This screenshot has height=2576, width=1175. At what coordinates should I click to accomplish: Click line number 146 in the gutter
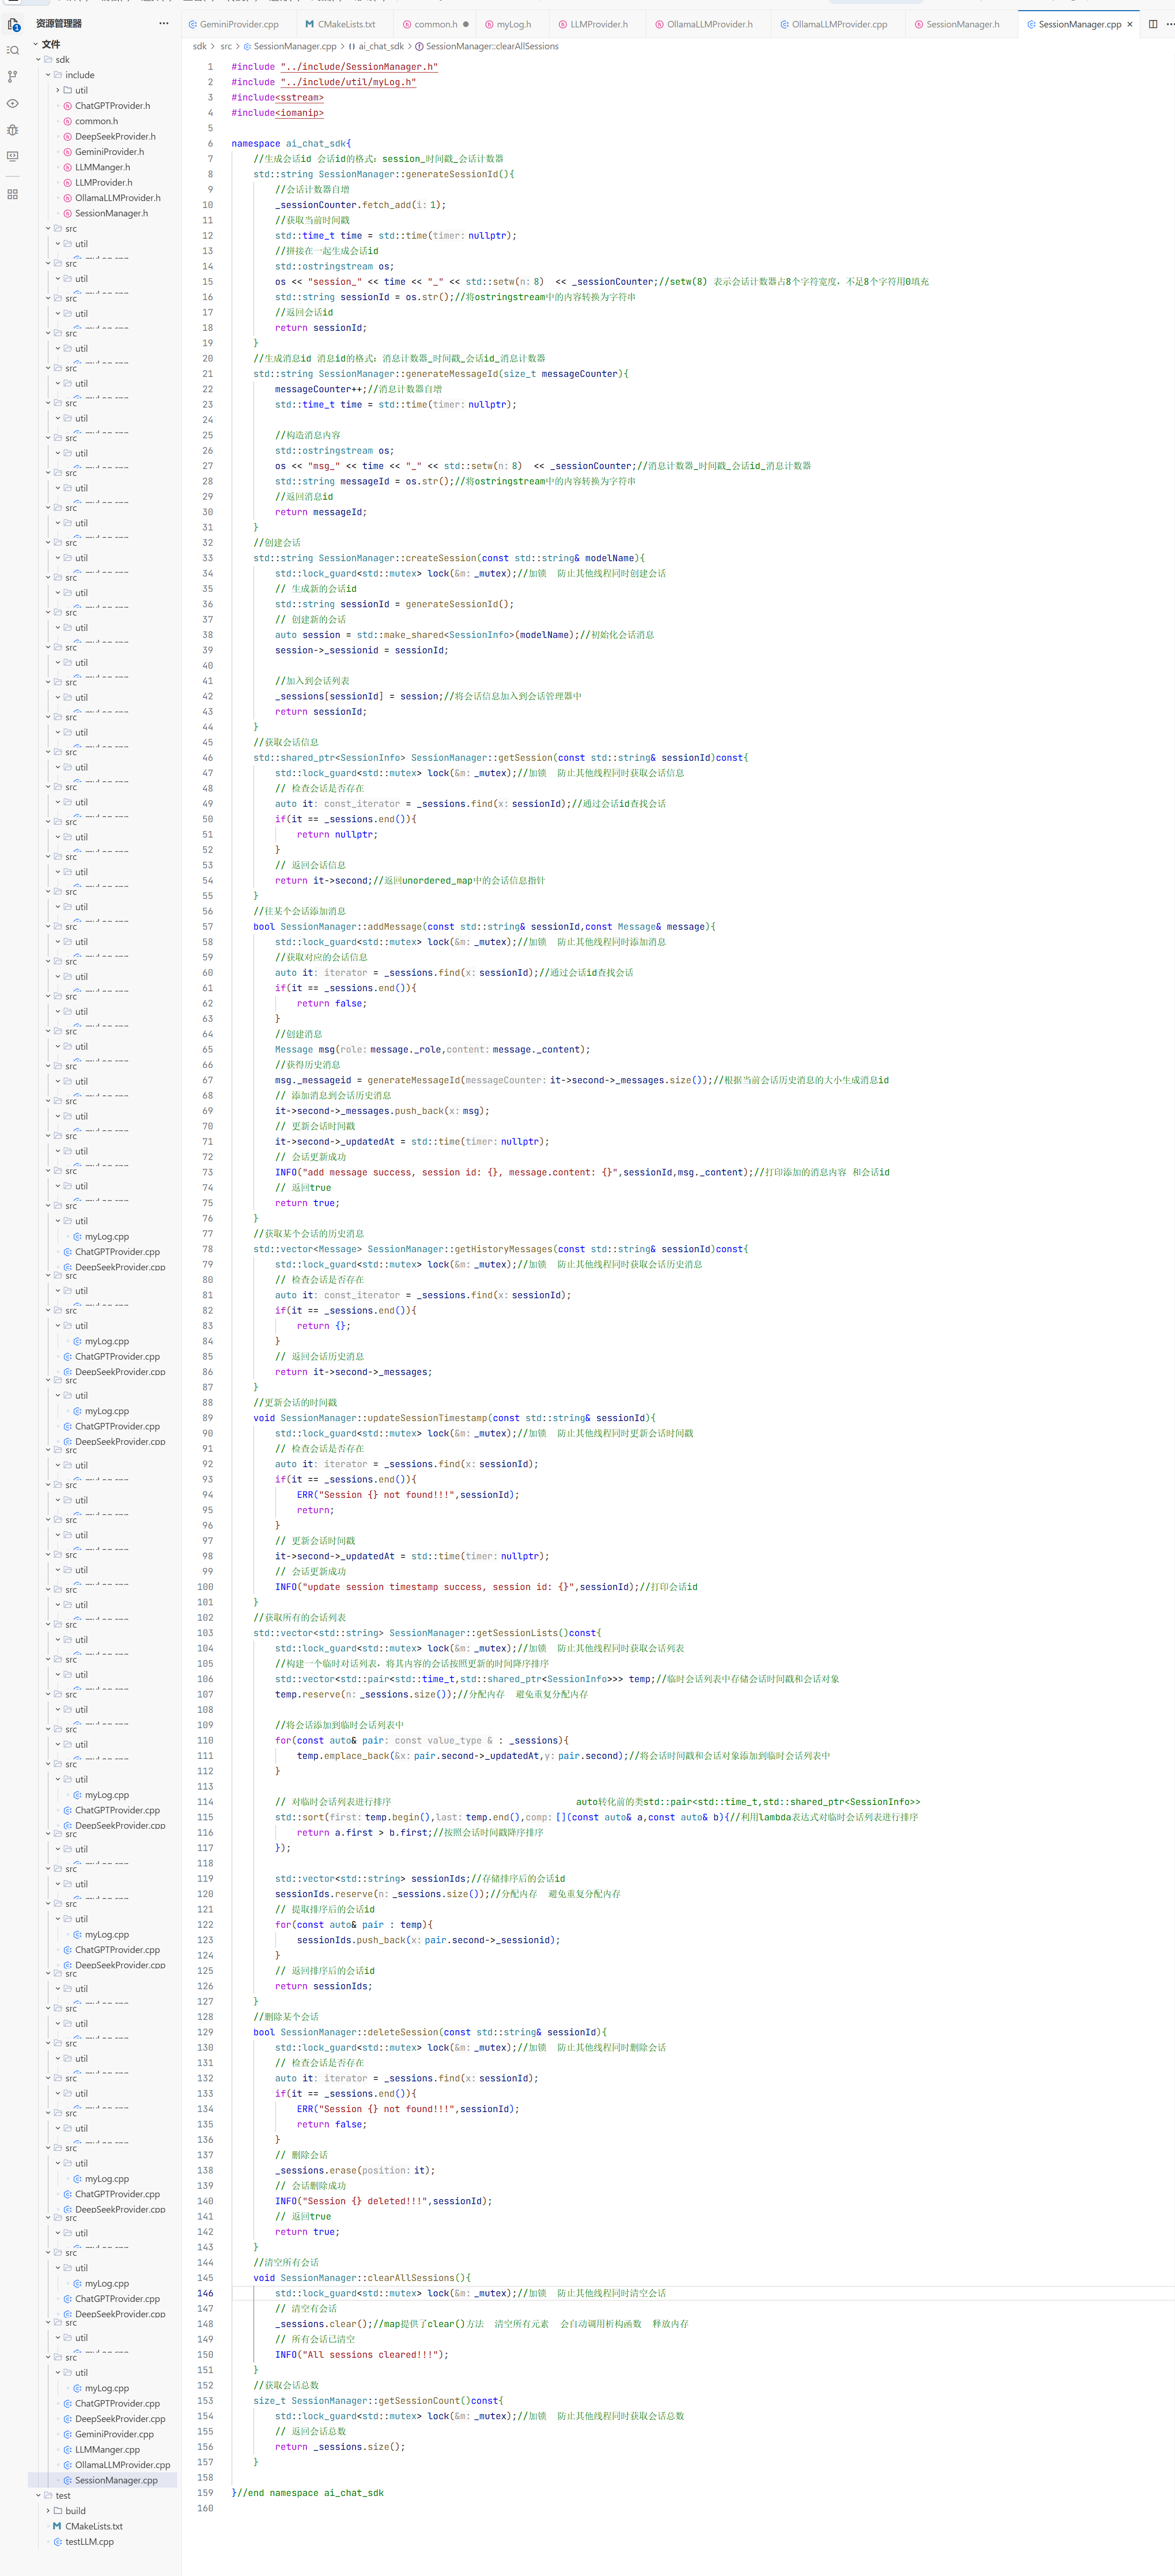[206, 2293]
